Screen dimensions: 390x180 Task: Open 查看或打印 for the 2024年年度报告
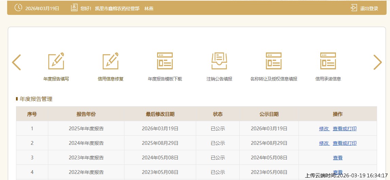[344, 143]
